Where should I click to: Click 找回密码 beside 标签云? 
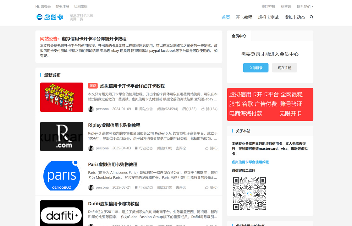(268, 7)
